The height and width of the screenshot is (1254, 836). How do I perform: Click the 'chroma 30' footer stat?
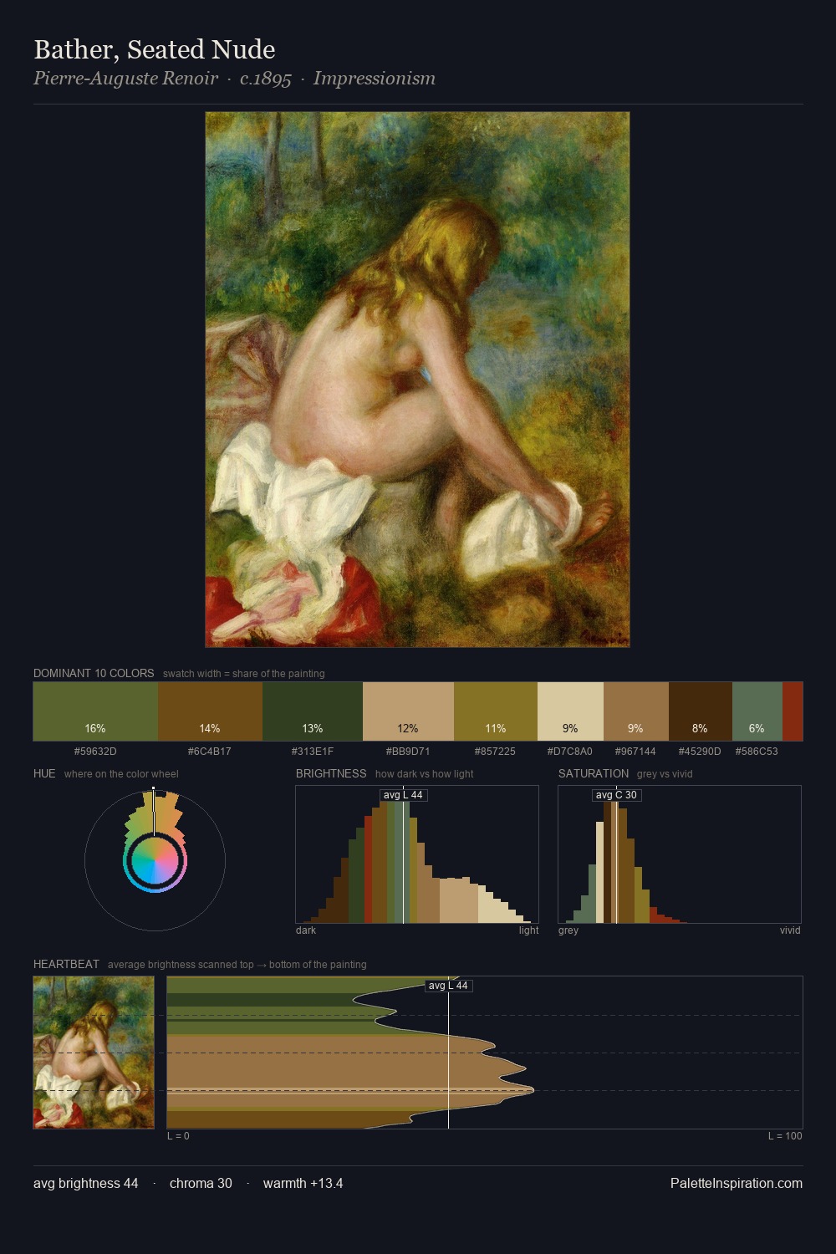point(201,1184)
